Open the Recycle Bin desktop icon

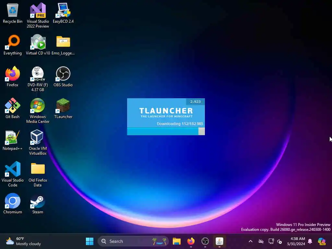13,13
